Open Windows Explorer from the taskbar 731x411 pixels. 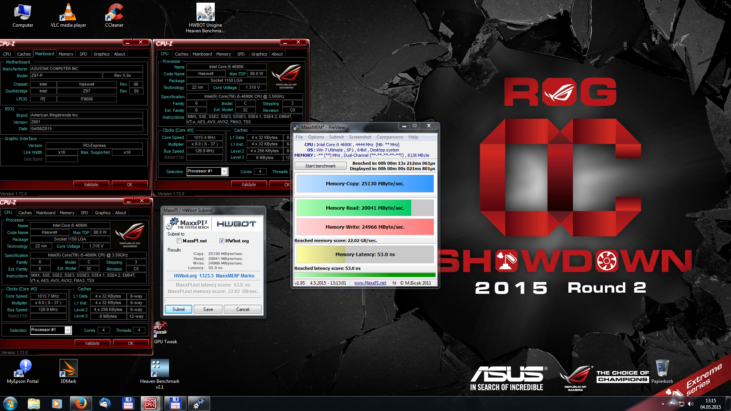(x=34, y=403)
